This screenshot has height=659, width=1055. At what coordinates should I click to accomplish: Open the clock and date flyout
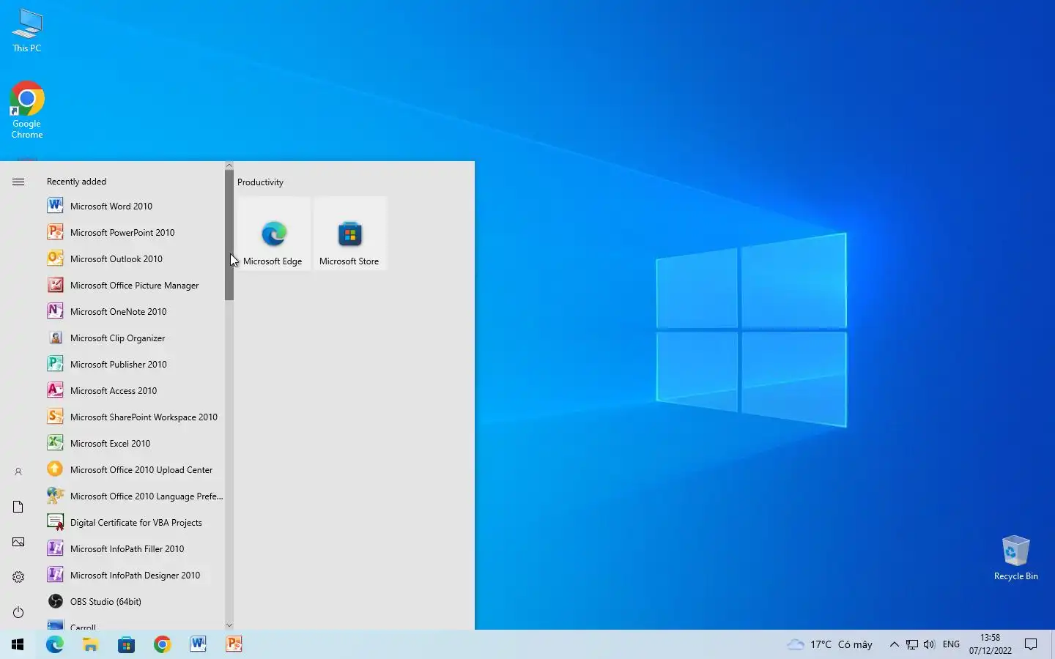[991, 644]
